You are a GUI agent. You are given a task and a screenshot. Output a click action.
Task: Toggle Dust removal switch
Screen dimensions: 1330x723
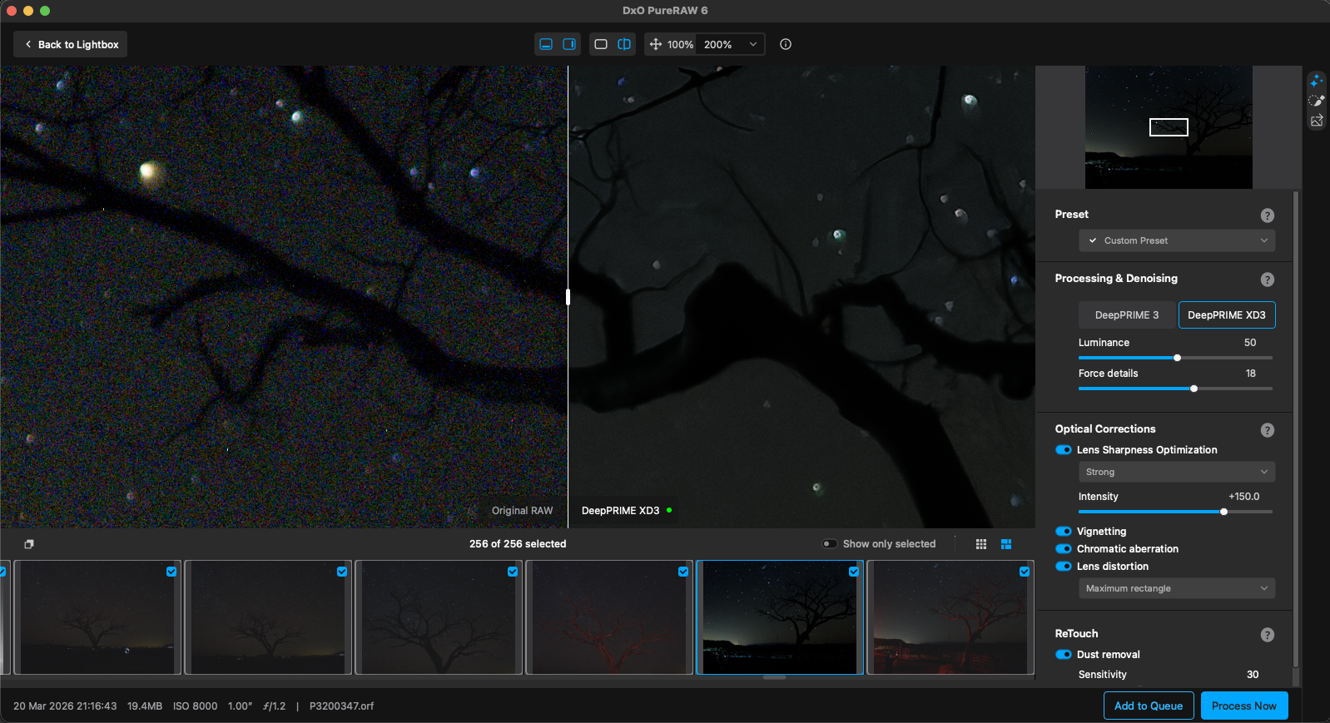[1064, 655]
